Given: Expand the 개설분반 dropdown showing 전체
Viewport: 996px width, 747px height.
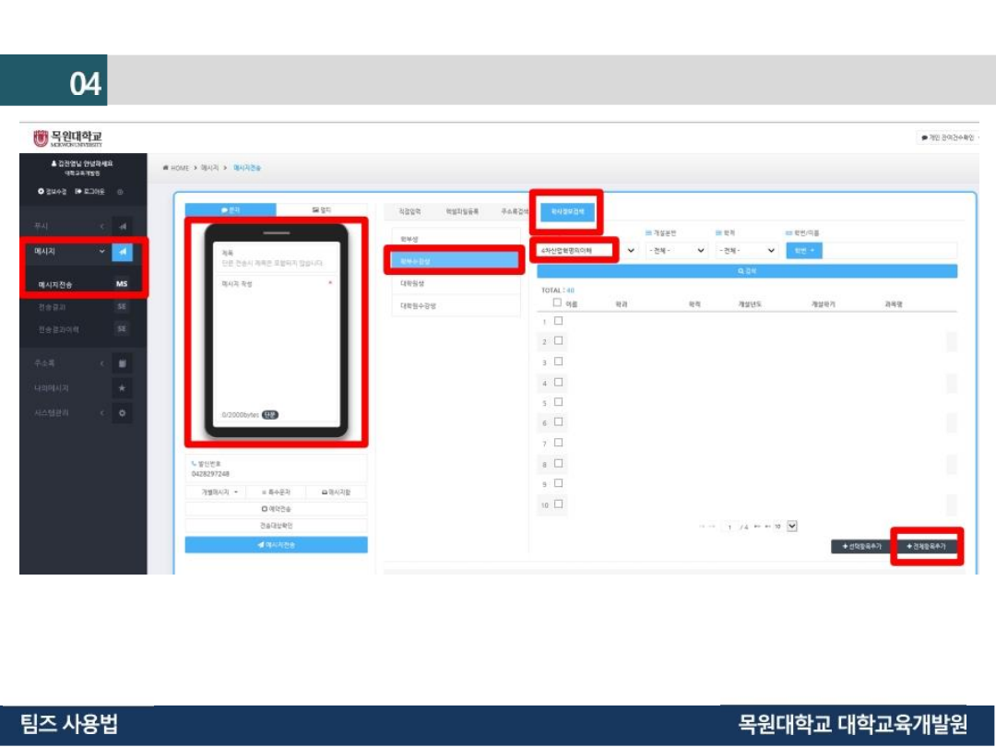Looking at the screenshot, I should (x=677, y=250).
